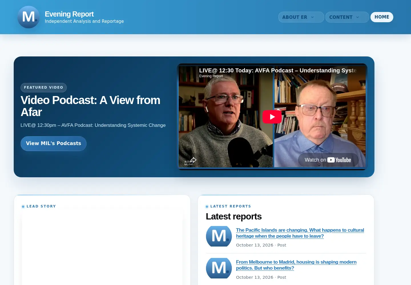The image size is (411, 285).
Task: Click the share arrow icon on video
Action: pyautogui.click(x=194, y=160)
